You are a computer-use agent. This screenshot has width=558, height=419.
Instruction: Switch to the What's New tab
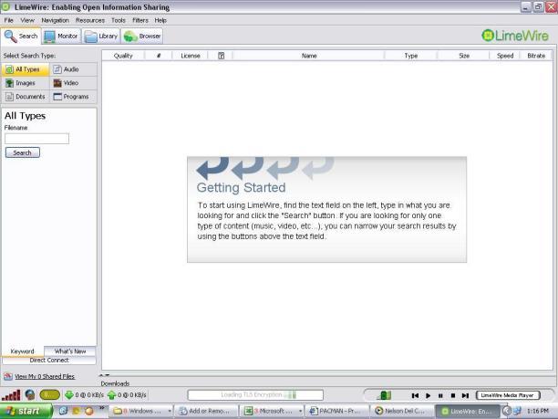70,351
